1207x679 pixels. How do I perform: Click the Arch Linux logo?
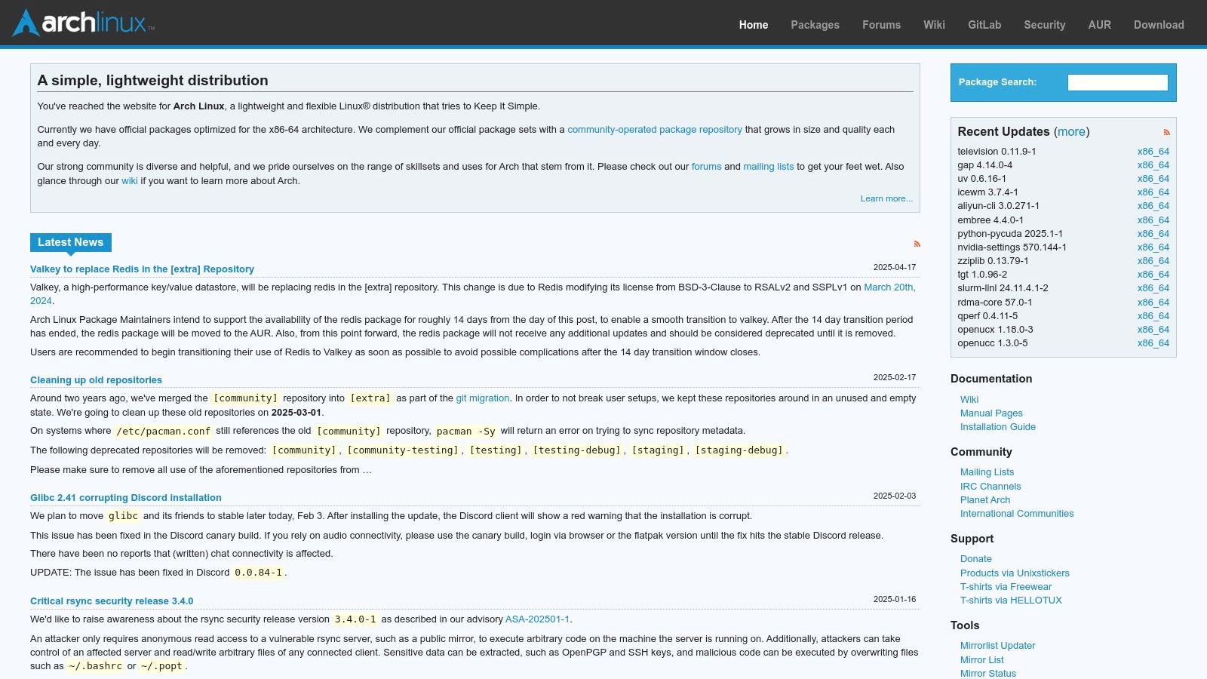(84, 23)
